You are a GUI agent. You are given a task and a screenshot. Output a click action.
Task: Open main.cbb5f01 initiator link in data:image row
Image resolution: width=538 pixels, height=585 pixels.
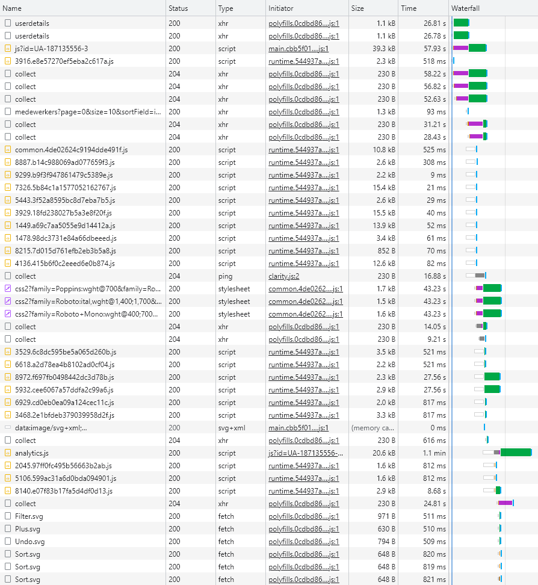[298, 428]
